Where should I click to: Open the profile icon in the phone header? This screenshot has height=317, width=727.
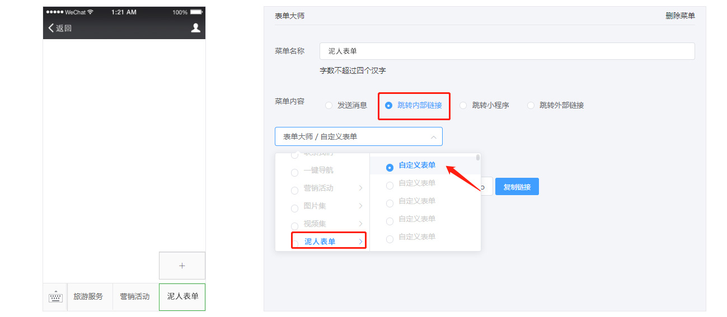(x=195, y=28)
